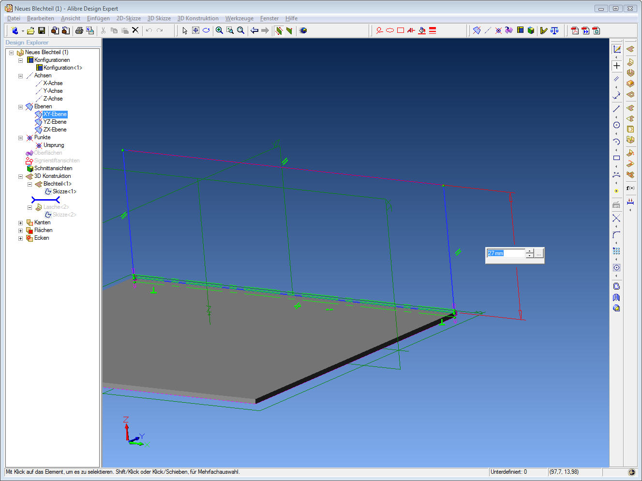Image resolution: width=642 pixels, height=481 pixels.
Task: Expand the Kanten node
Action: tap(20, 223)
